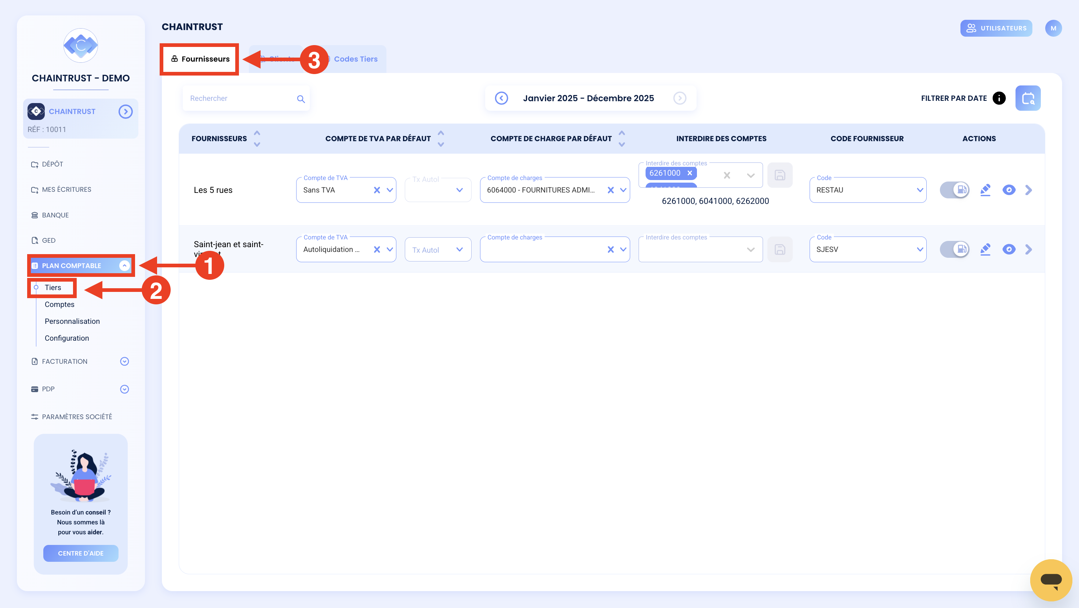Open the UTILISATEURS button
The width and height of the screenshot is (1079, 608).
(x=996, y=28)
